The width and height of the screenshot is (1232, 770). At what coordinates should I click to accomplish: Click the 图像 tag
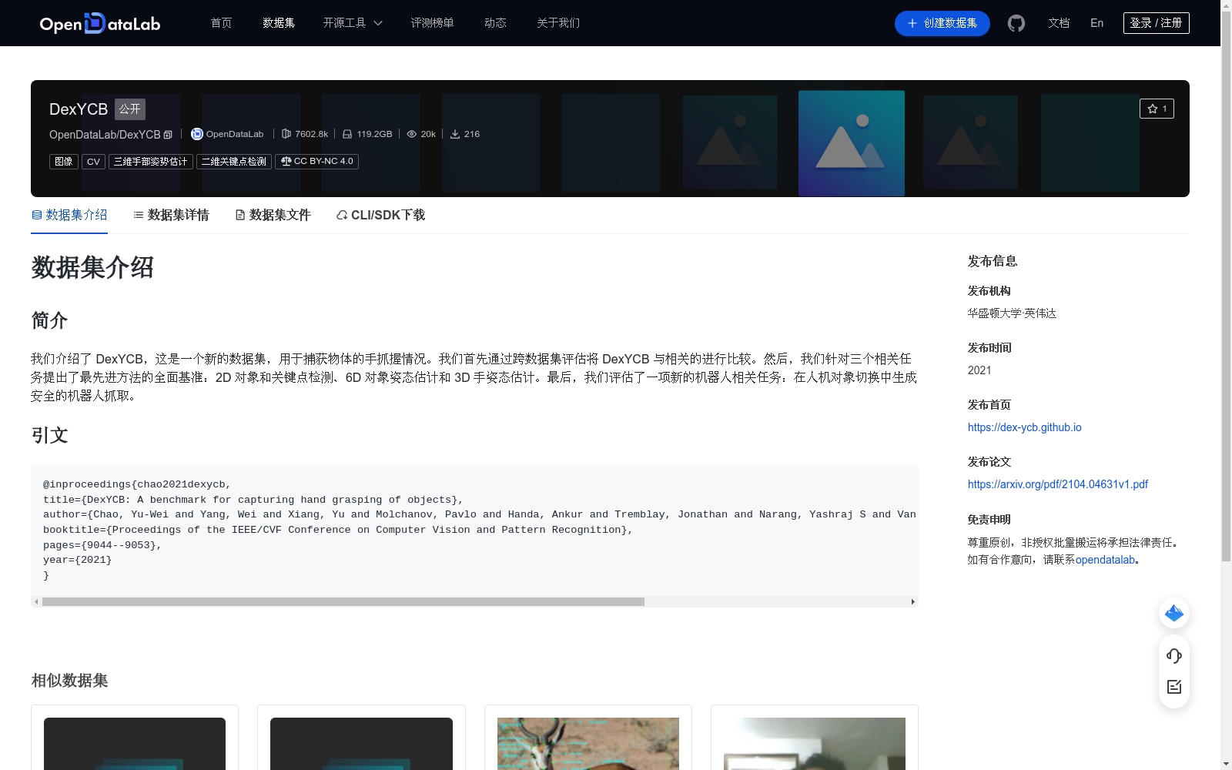tap(64, 162)
